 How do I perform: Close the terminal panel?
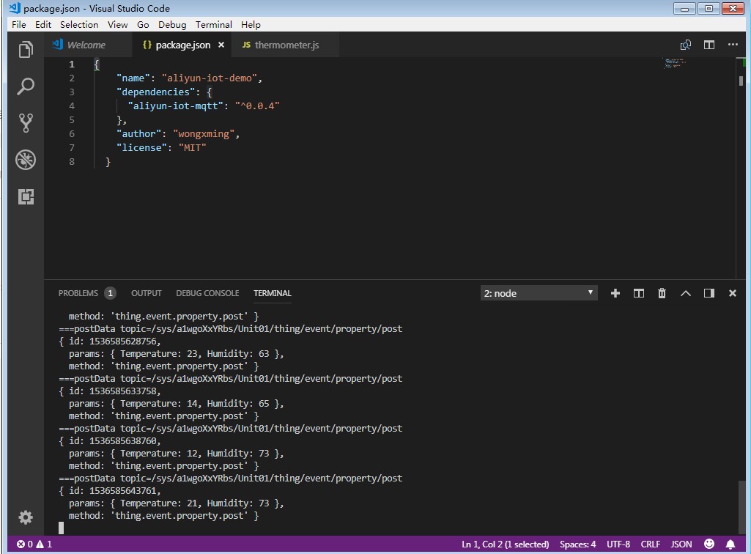tap(733, 293)
